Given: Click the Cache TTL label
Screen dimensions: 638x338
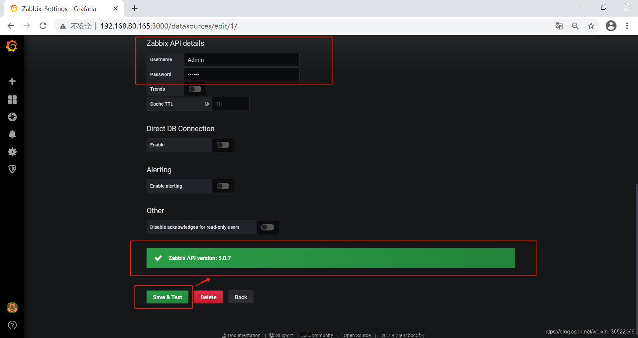Looking at the screenshot, I should (161, 104).
